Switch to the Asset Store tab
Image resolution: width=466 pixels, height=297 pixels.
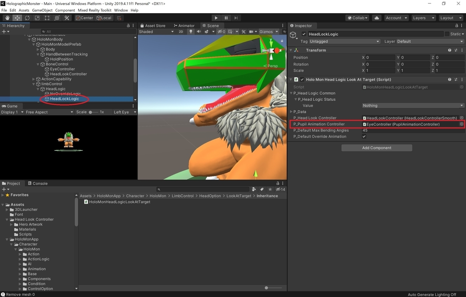click(x=153, y=26)
